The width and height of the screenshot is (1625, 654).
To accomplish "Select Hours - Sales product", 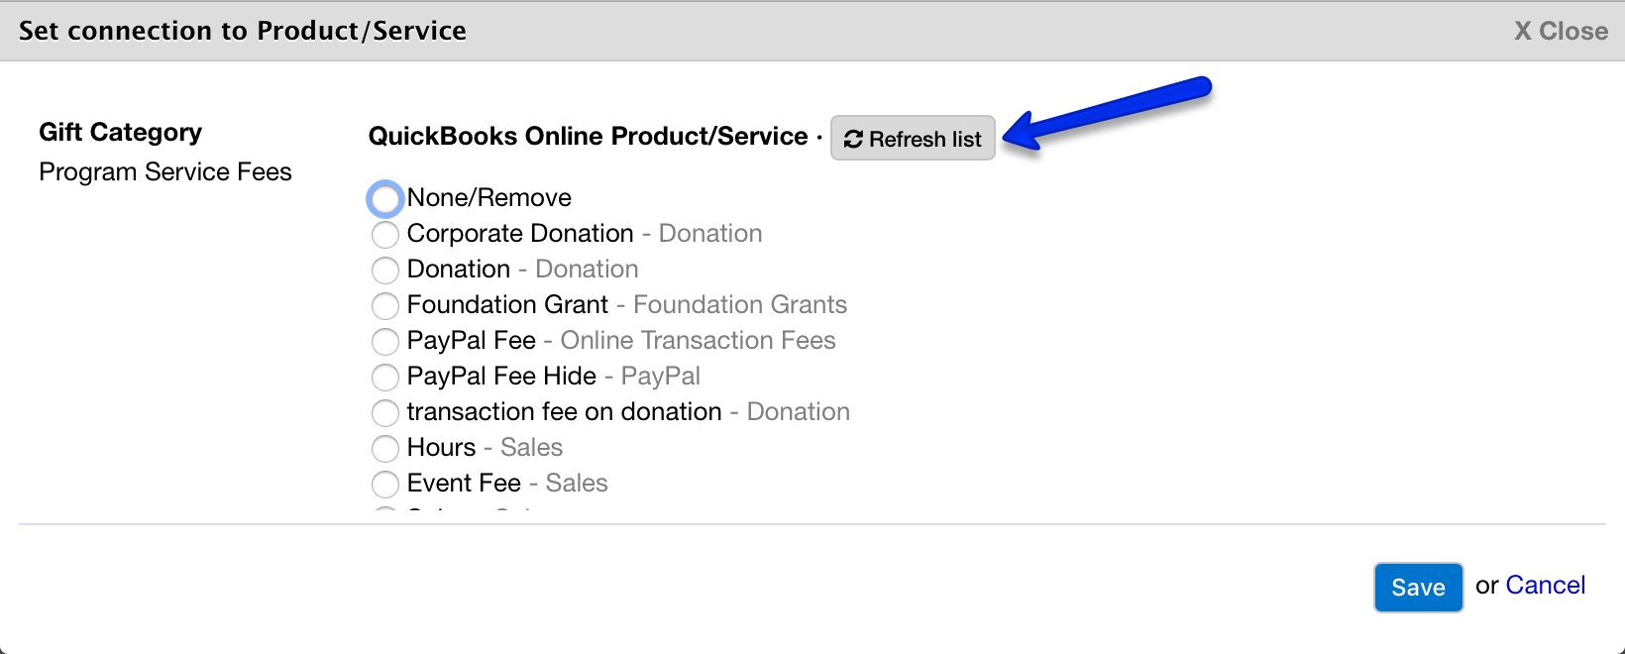I will (x=385, y=448).
